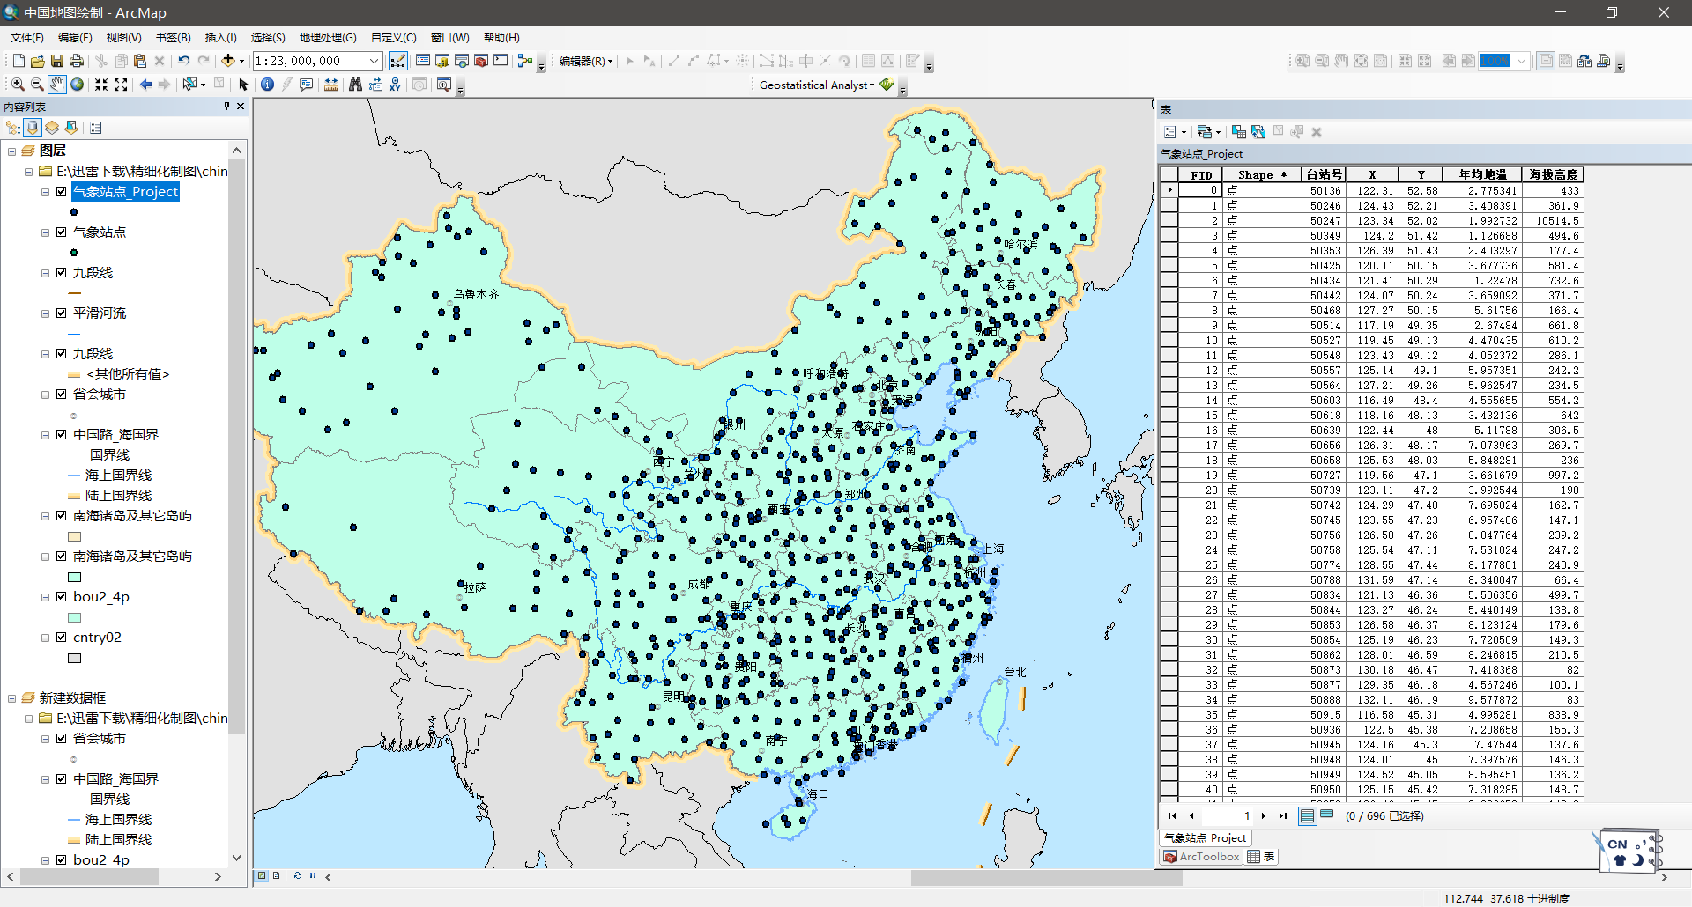Click the 海拔高度 column header
The image size is (1692, 907).
pos(1553,174)
